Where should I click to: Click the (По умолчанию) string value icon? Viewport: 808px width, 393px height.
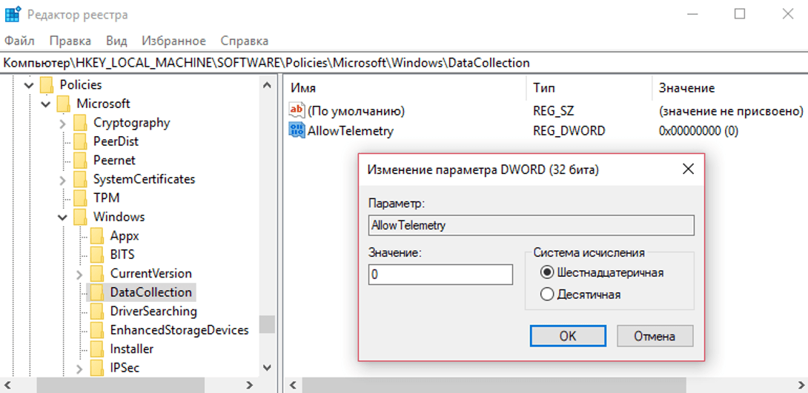[x=297, y=111]
